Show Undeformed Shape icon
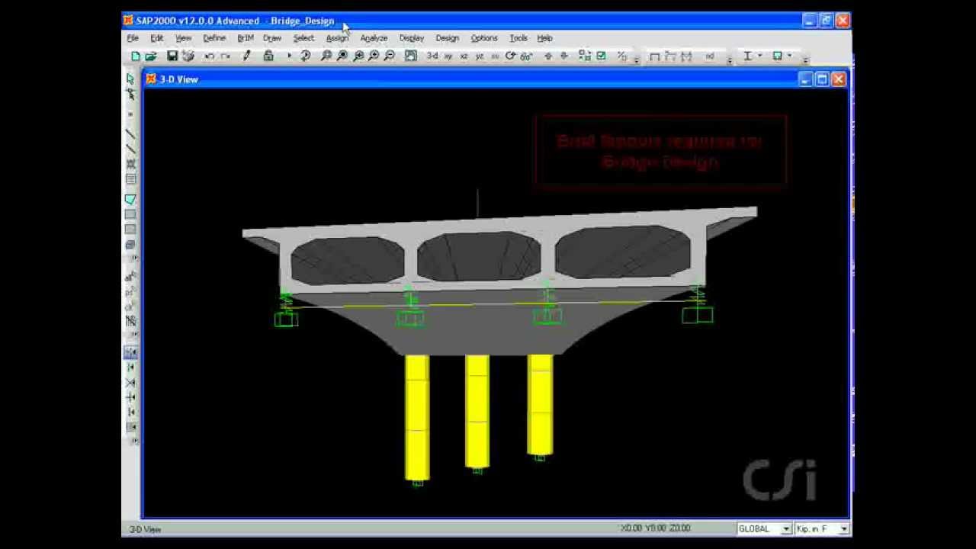Image resolution: width=976 pixels, height=549 pixels. [654, 56]
